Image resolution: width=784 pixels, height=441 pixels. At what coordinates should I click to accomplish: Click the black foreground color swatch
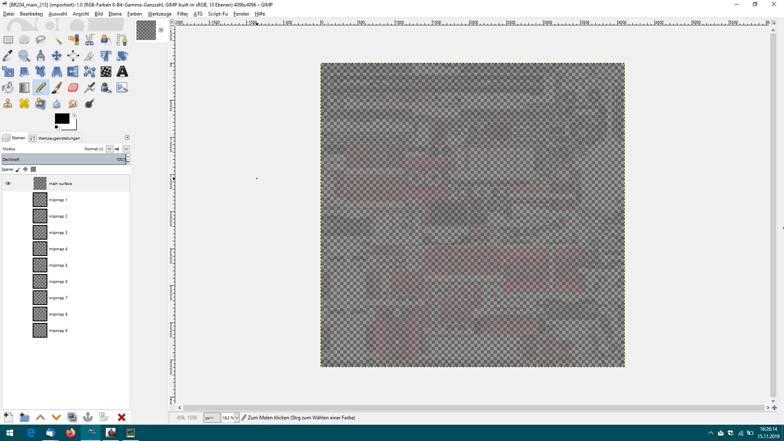coord(62,118)
